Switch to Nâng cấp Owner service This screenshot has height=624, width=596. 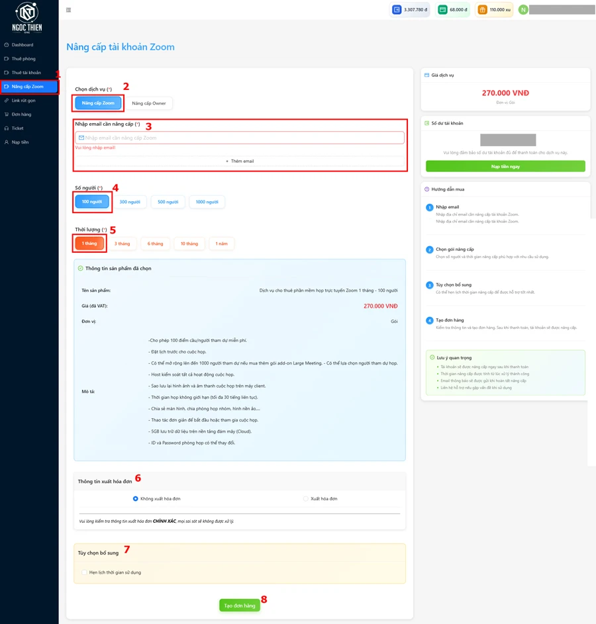point(149,103)
